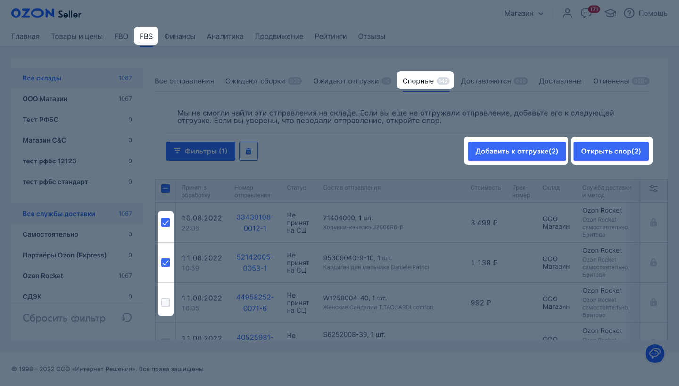Click Добавить к отгрузке(2) button
Screen dimensions: 679x386
pos(517,151)
